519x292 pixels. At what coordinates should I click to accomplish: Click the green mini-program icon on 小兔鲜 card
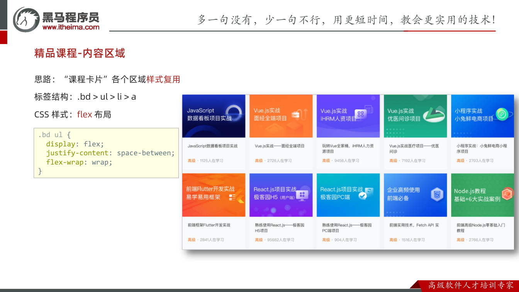[502, 114]
